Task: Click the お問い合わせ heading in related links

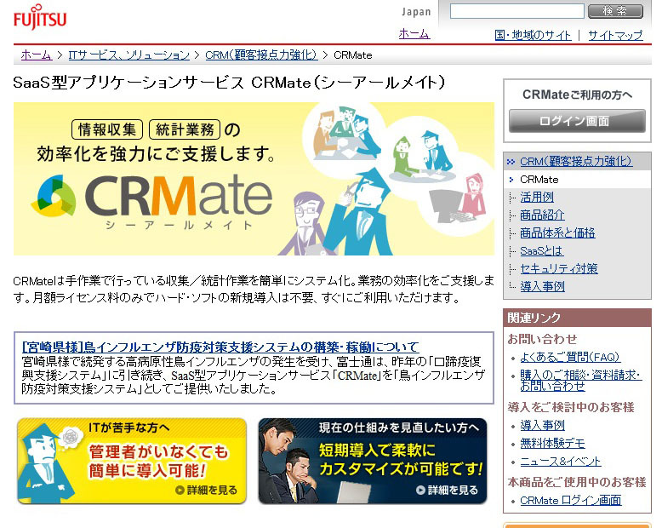Action: [542, 339]
